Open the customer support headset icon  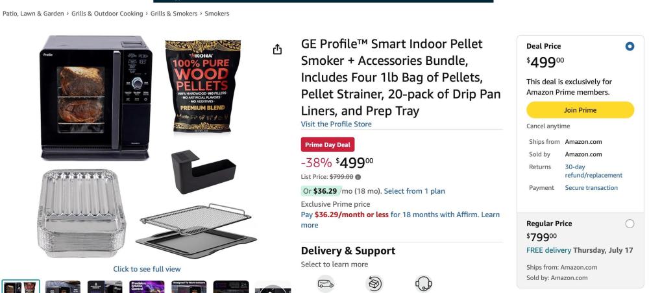pos(423,283)
